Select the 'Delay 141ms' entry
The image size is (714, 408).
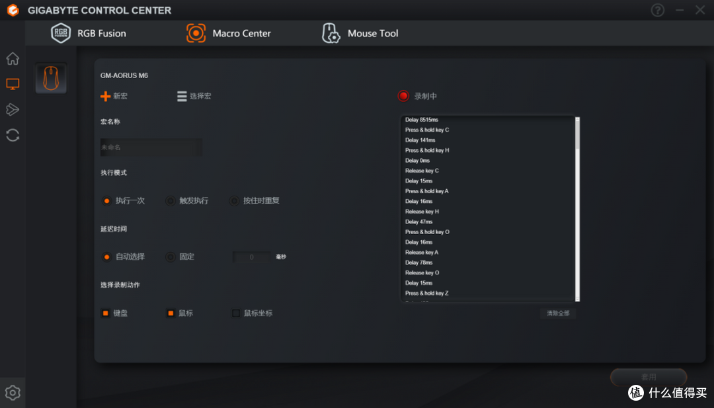(420, 140)
